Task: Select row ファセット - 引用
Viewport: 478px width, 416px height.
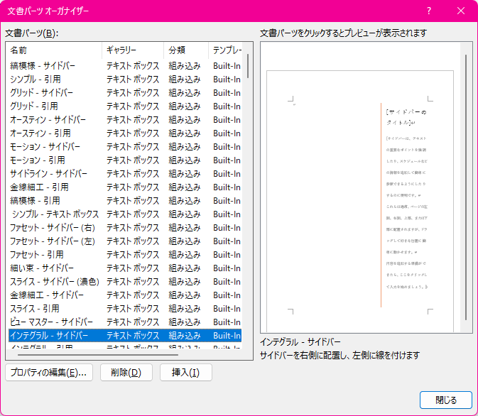Action: pos(125,254)
